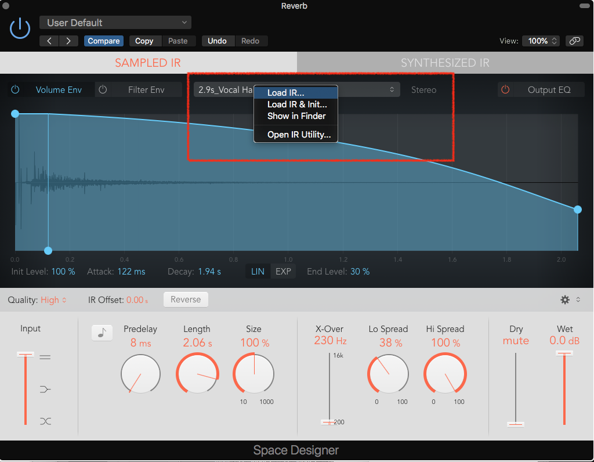594x462 pixels.
Task: Choose Load IR & Init... menu item
Action: pyautogui.click(x=295, y=104)
